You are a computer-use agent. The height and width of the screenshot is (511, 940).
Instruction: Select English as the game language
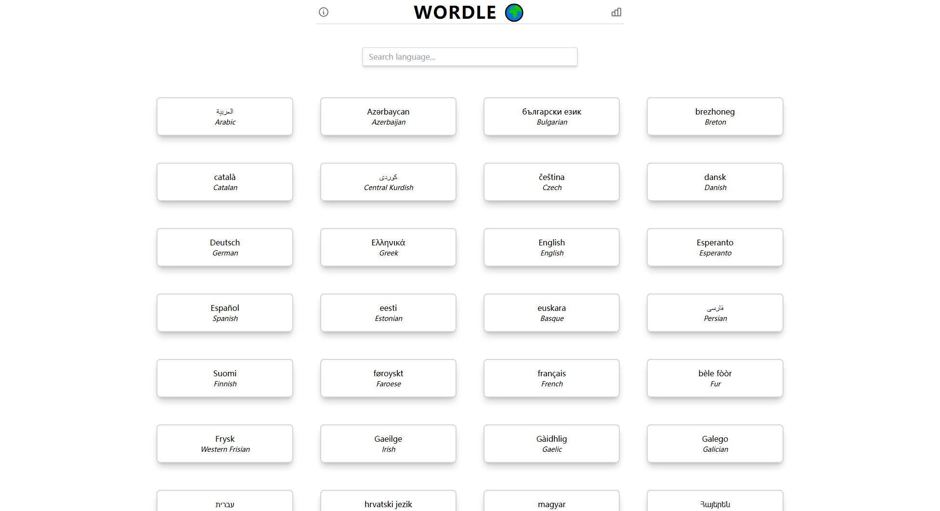[x=551, y=247]
